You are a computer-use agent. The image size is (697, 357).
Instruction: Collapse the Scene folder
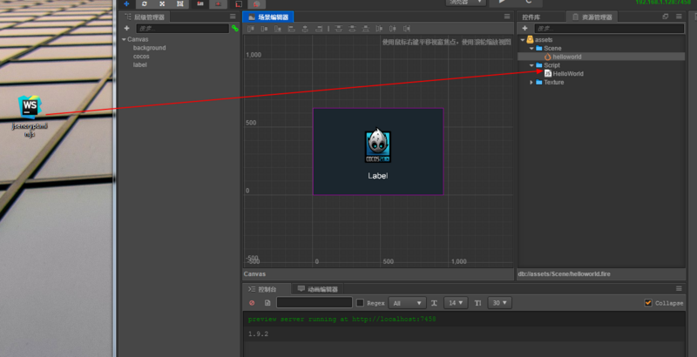tap(531, 49)
